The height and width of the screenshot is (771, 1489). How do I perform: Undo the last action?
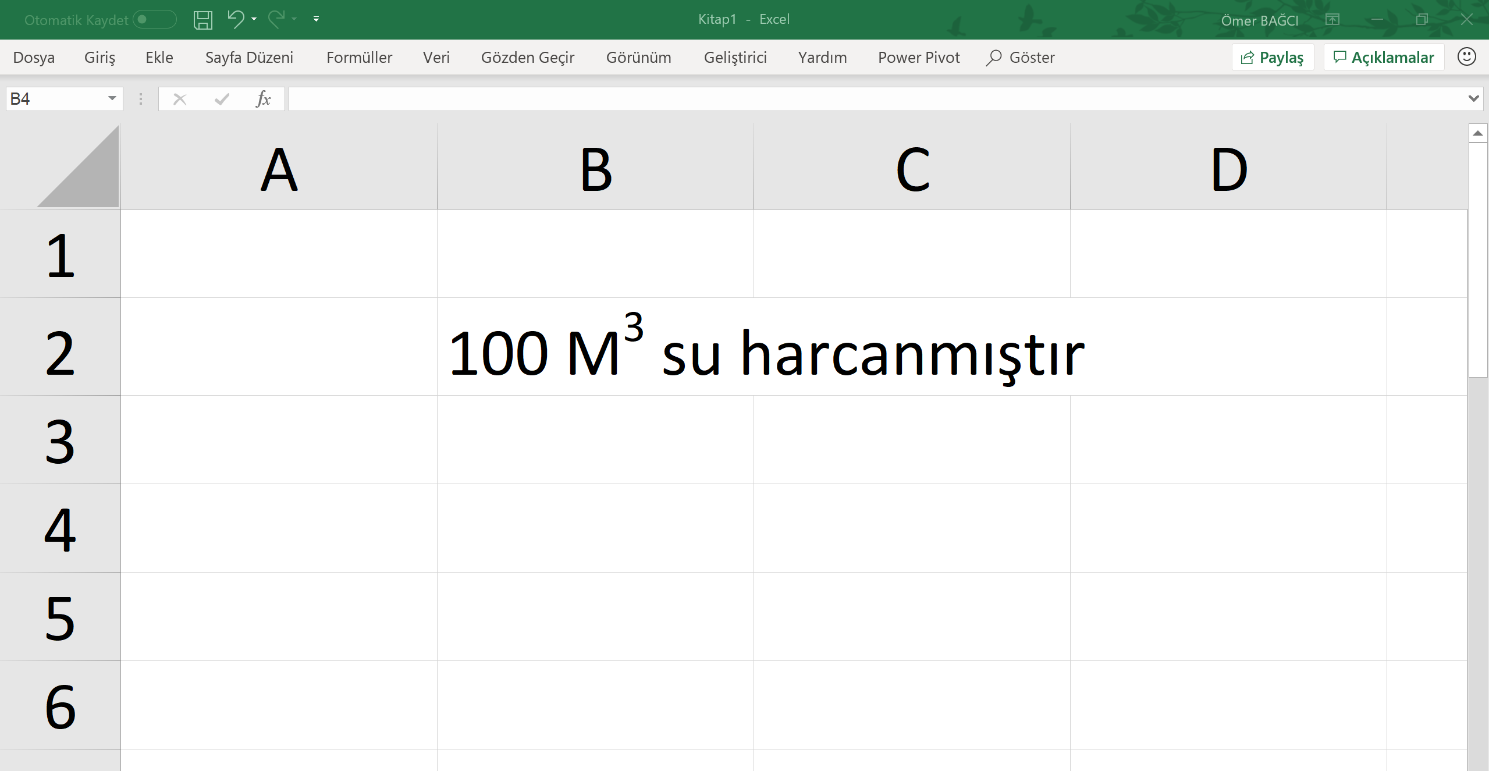click(235, 19)
